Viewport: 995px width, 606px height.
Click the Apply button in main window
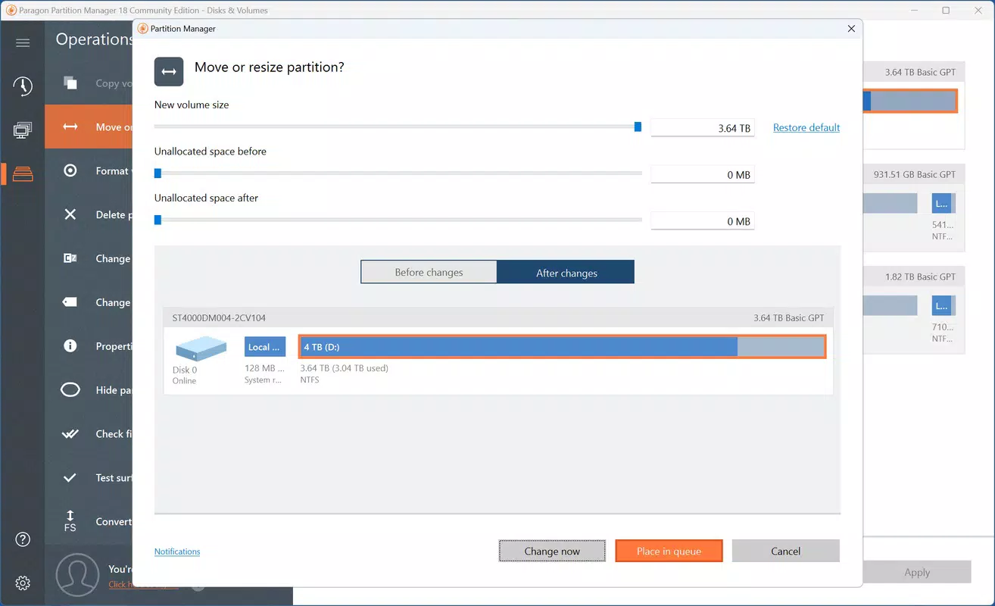pos(917,572)
